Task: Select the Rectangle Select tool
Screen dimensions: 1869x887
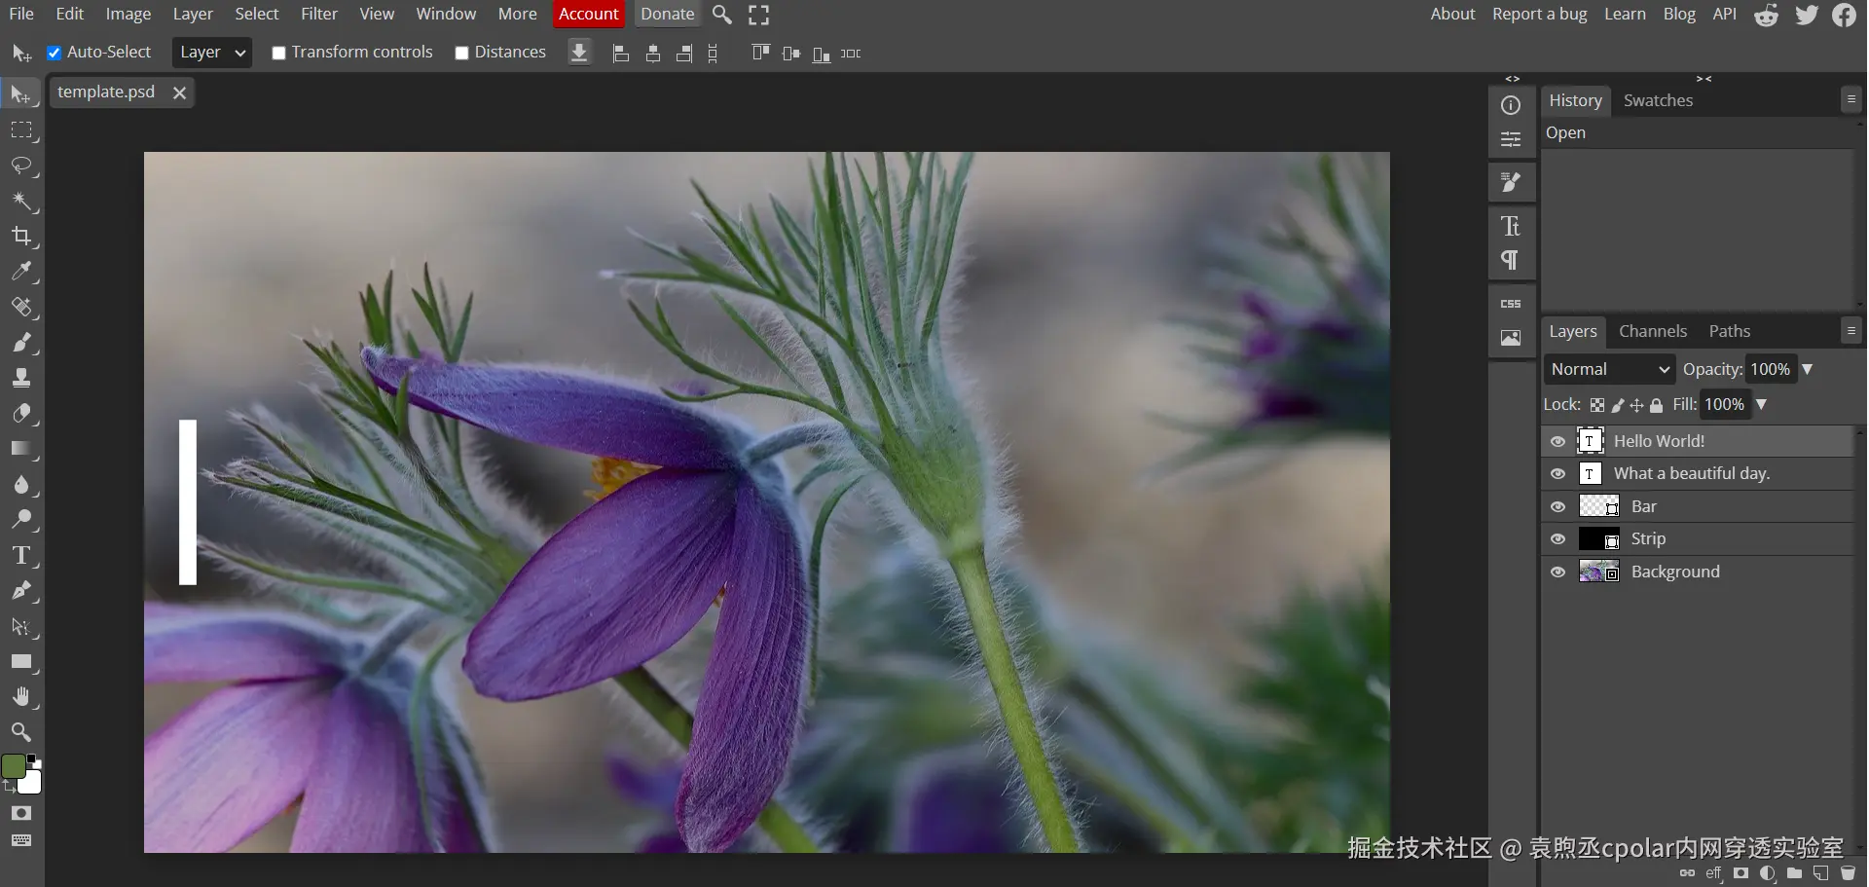Action: [21, 129]
